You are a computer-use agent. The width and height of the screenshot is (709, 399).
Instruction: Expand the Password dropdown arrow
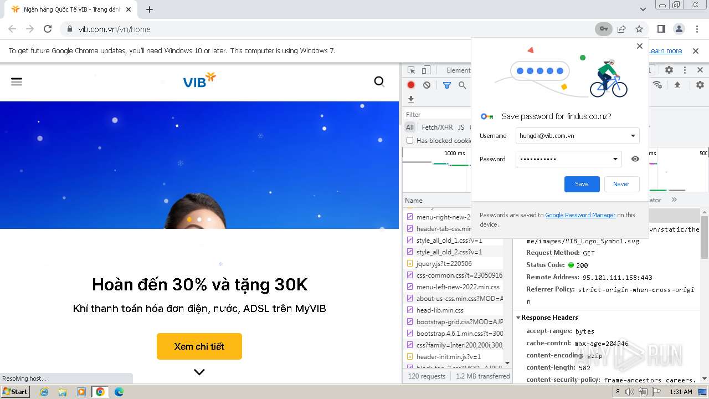point(615,159)
